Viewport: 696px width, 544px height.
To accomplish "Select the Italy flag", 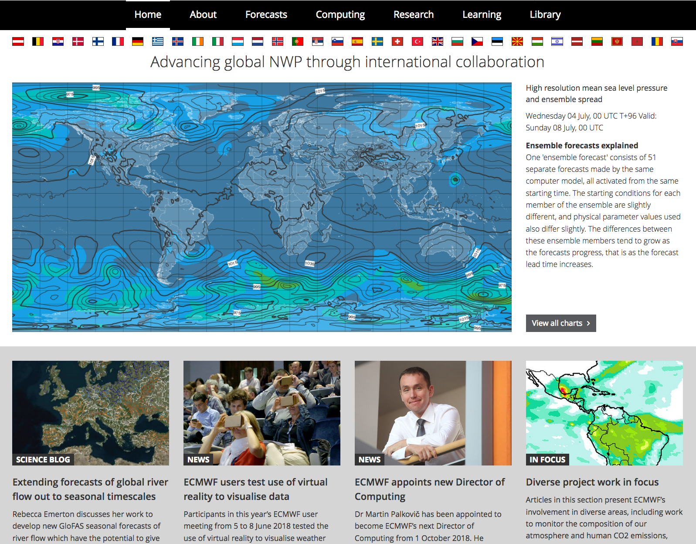I will pyautogui.click(x=218, y=41).
